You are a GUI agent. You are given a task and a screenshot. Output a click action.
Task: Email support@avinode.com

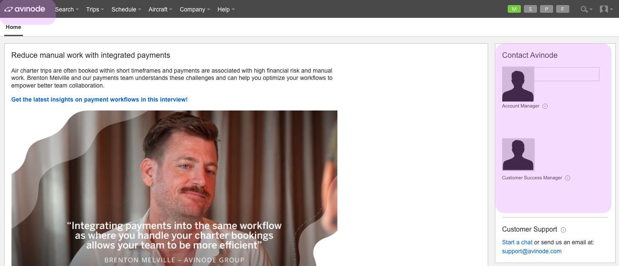[532, 251]
